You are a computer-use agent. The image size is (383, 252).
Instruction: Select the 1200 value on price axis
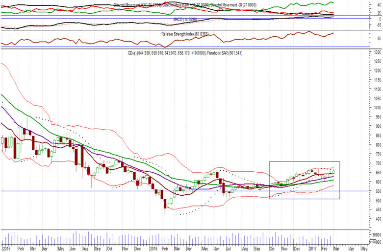(x=378, y=70)
